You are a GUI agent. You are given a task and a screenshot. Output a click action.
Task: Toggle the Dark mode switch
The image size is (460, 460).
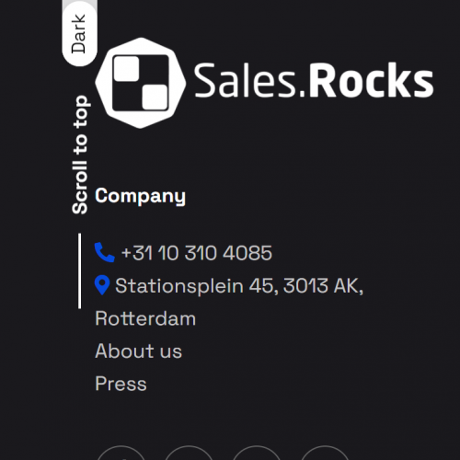coord(79,33)
